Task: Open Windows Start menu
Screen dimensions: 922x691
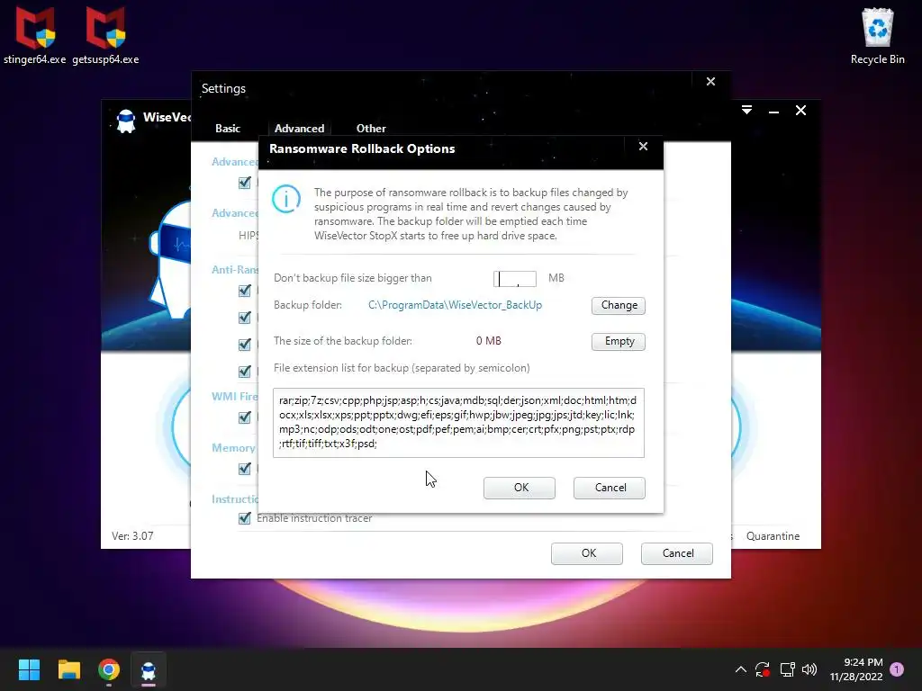Action: click(x=29, y=669)
